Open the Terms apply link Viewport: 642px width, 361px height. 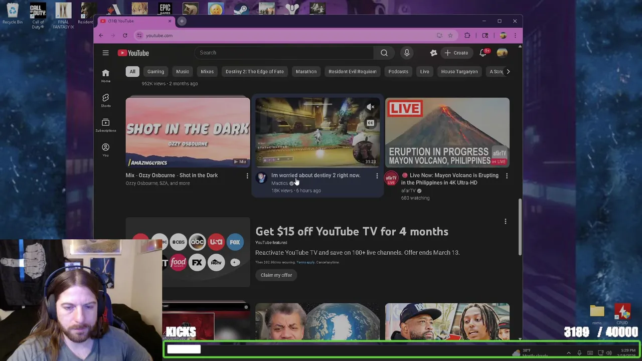[305, 262]
